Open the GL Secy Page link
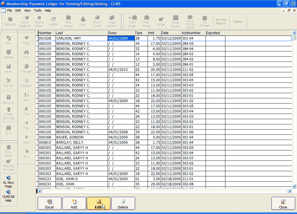The width and height of the screenshot is (297, 214). pos(8,181)
